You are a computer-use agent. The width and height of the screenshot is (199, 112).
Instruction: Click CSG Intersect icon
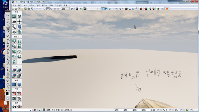point(14,76)
